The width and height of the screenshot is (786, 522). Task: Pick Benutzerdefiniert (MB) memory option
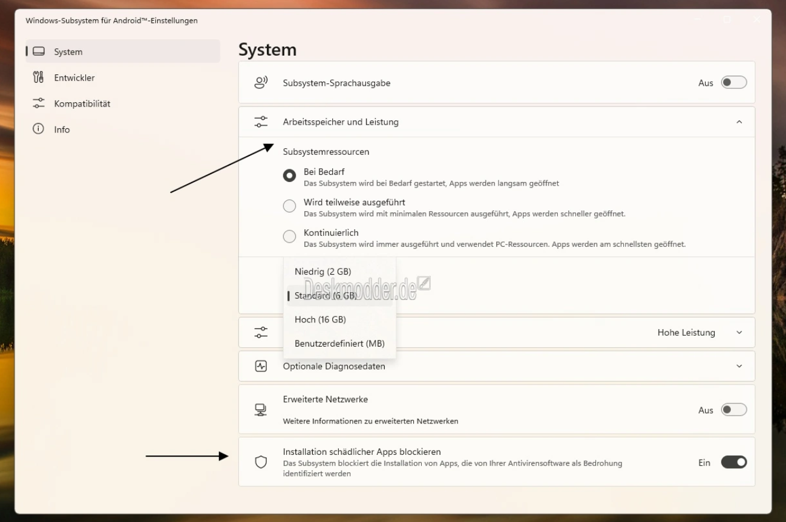tap(339, 344)
